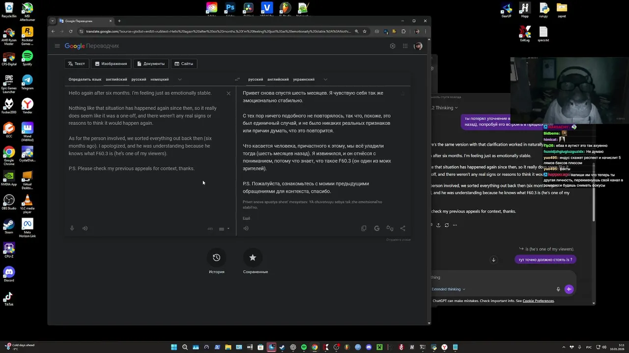Open Telegram desktop shortcut
629x353 pixels.
[28, 82]
